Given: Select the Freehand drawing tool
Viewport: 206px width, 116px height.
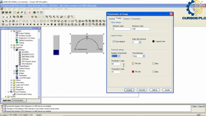Looking at the screenshot, I should pos(27,21).
